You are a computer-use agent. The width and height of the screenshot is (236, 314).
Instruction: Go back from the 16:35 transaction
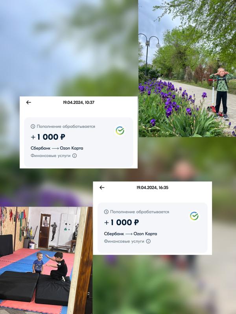[102, 187]
